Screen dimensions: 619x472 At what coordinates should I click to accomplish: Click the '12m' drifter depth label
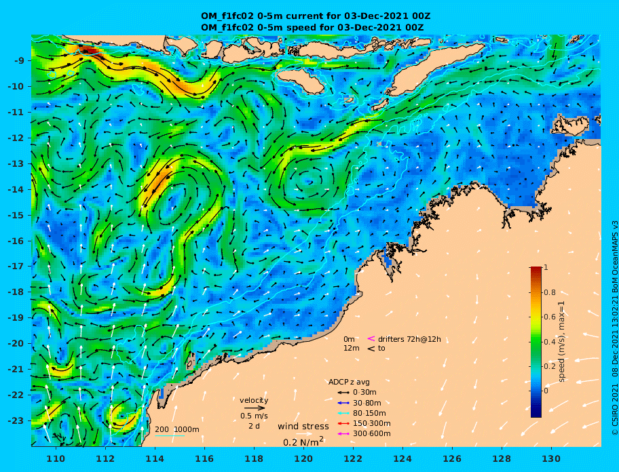coord(352,349)
